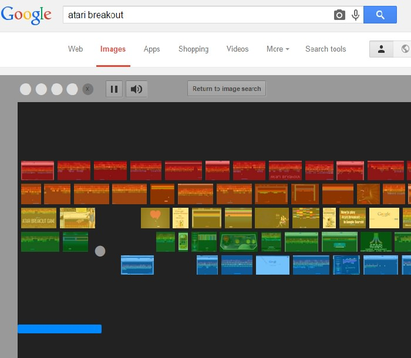Image resolution: width=411 pixels, height=358 pixels.
Task: Click the globe icon beside profile
Action: tap(405, 49)
